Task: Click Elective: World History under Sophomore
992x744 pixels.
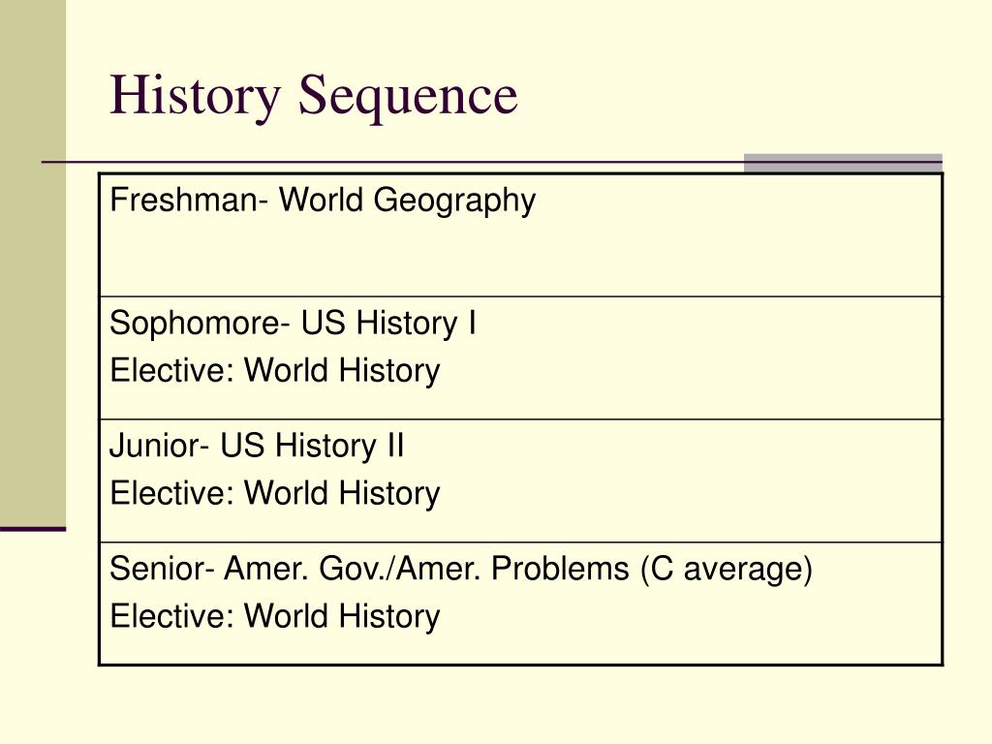Action: coord(275,371)
